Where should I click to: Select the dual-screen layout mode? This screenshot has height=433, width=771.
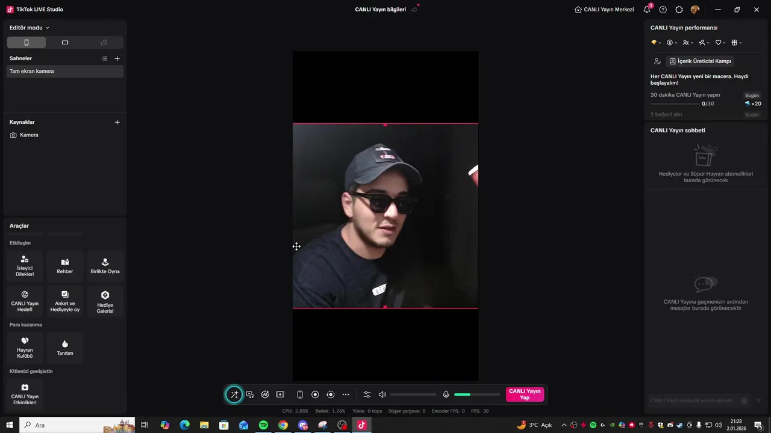tap(104, 43)
